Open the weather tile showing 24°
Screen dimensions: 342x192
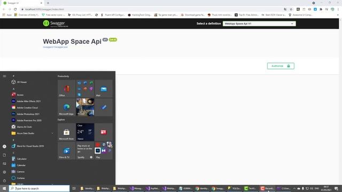85,132
